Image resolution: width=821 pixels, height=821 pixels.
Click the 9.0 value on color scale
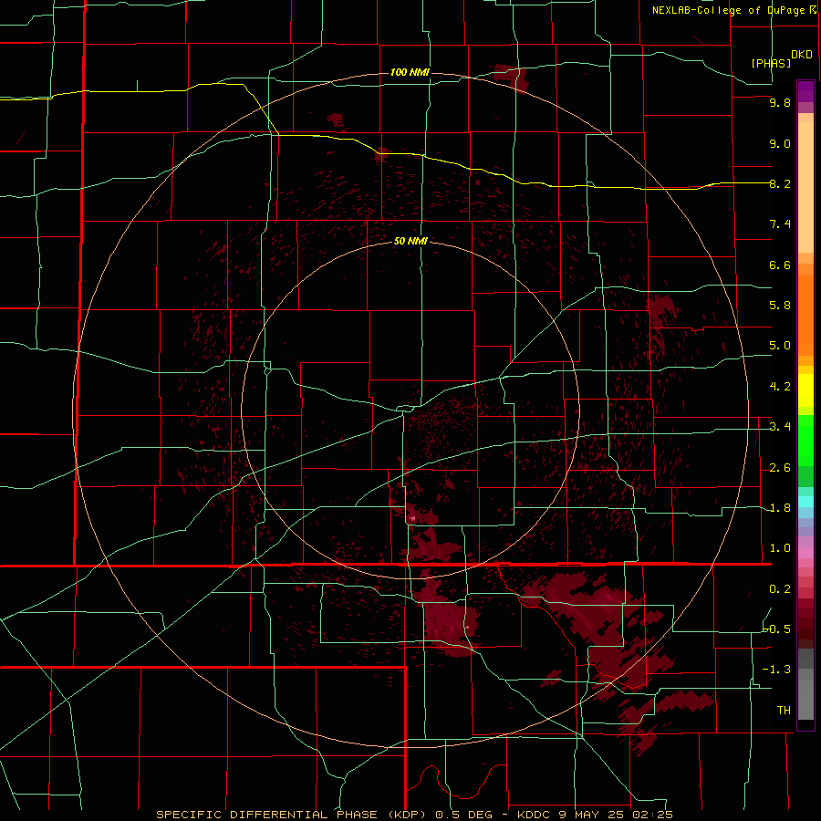pos(780,143)
